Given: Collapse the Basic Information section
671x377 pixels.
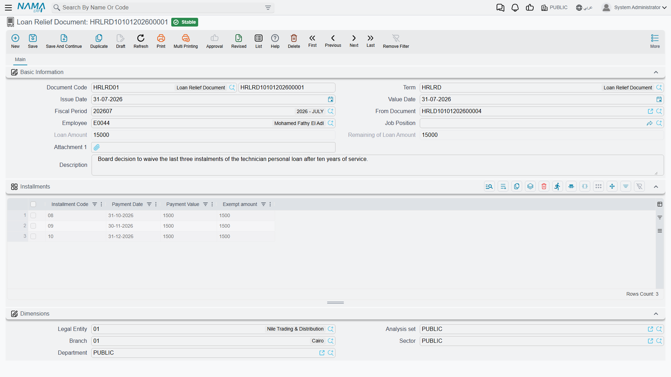Looking at the screenshot, I should point(656,72).
